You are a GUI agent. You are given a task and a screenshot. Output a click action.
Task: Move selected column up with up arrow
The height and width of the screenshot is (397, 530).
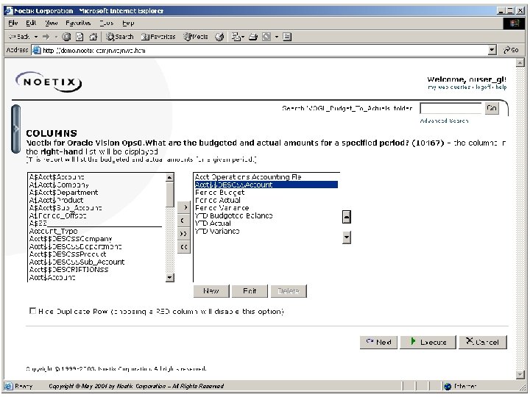tap(347, 217)
